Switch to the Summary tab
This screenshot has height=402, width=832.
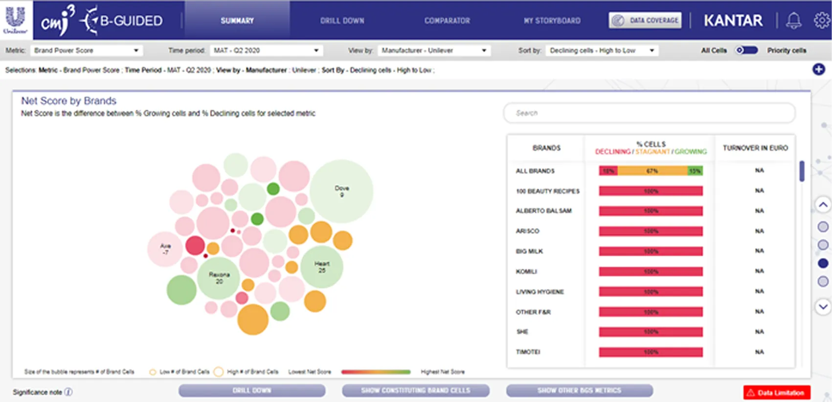tap(237, 21)
